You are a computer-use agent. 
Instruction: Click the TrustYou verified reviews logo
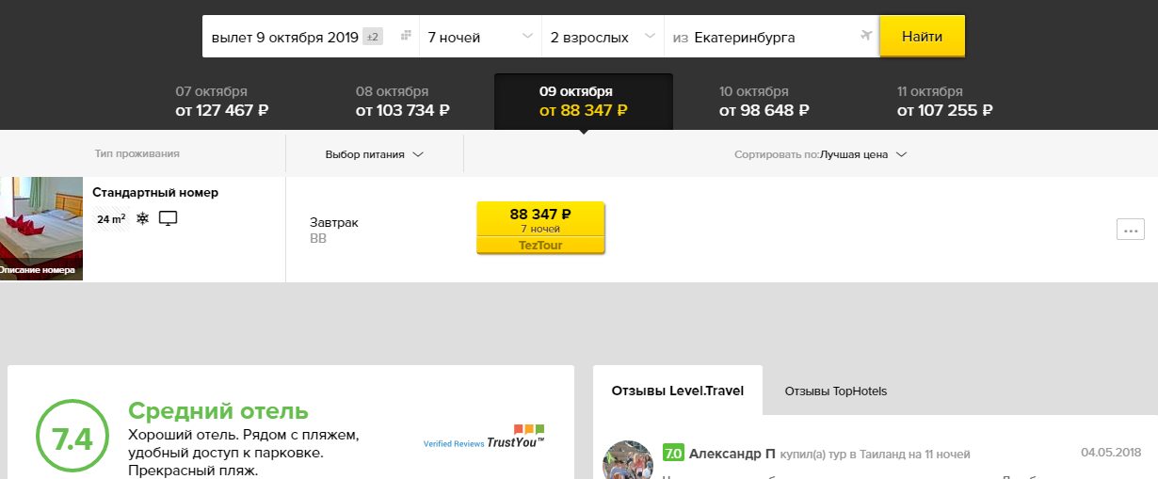point(485,437)
